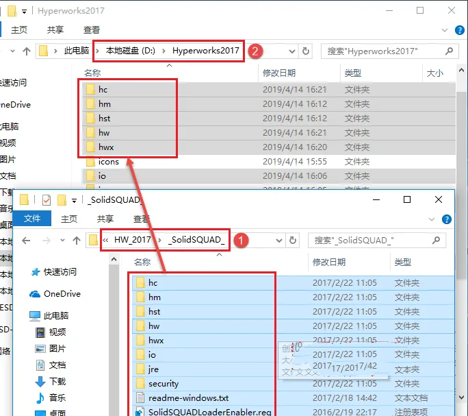Select io folder in Hyperworks2017 window
This screenshot has height=416, width=468.
(269, 176)
